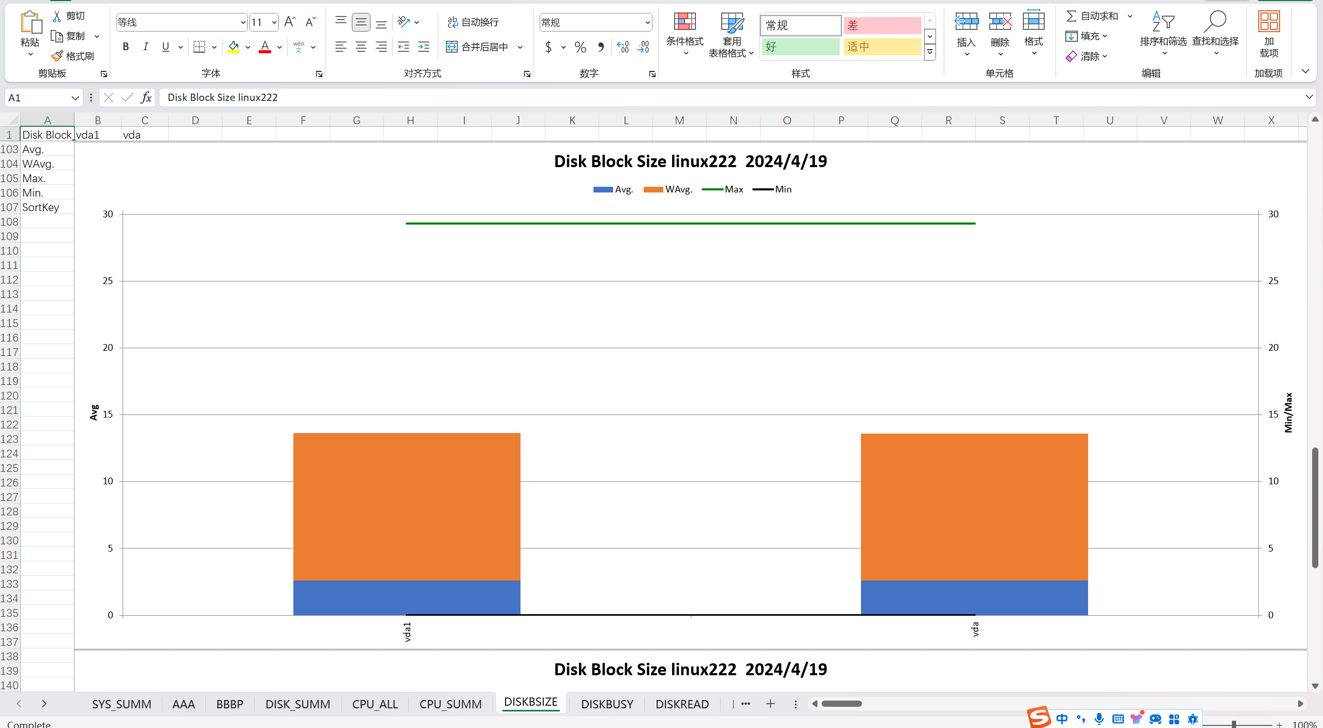Open the Name Box dropdown arrow

(75, 98)
